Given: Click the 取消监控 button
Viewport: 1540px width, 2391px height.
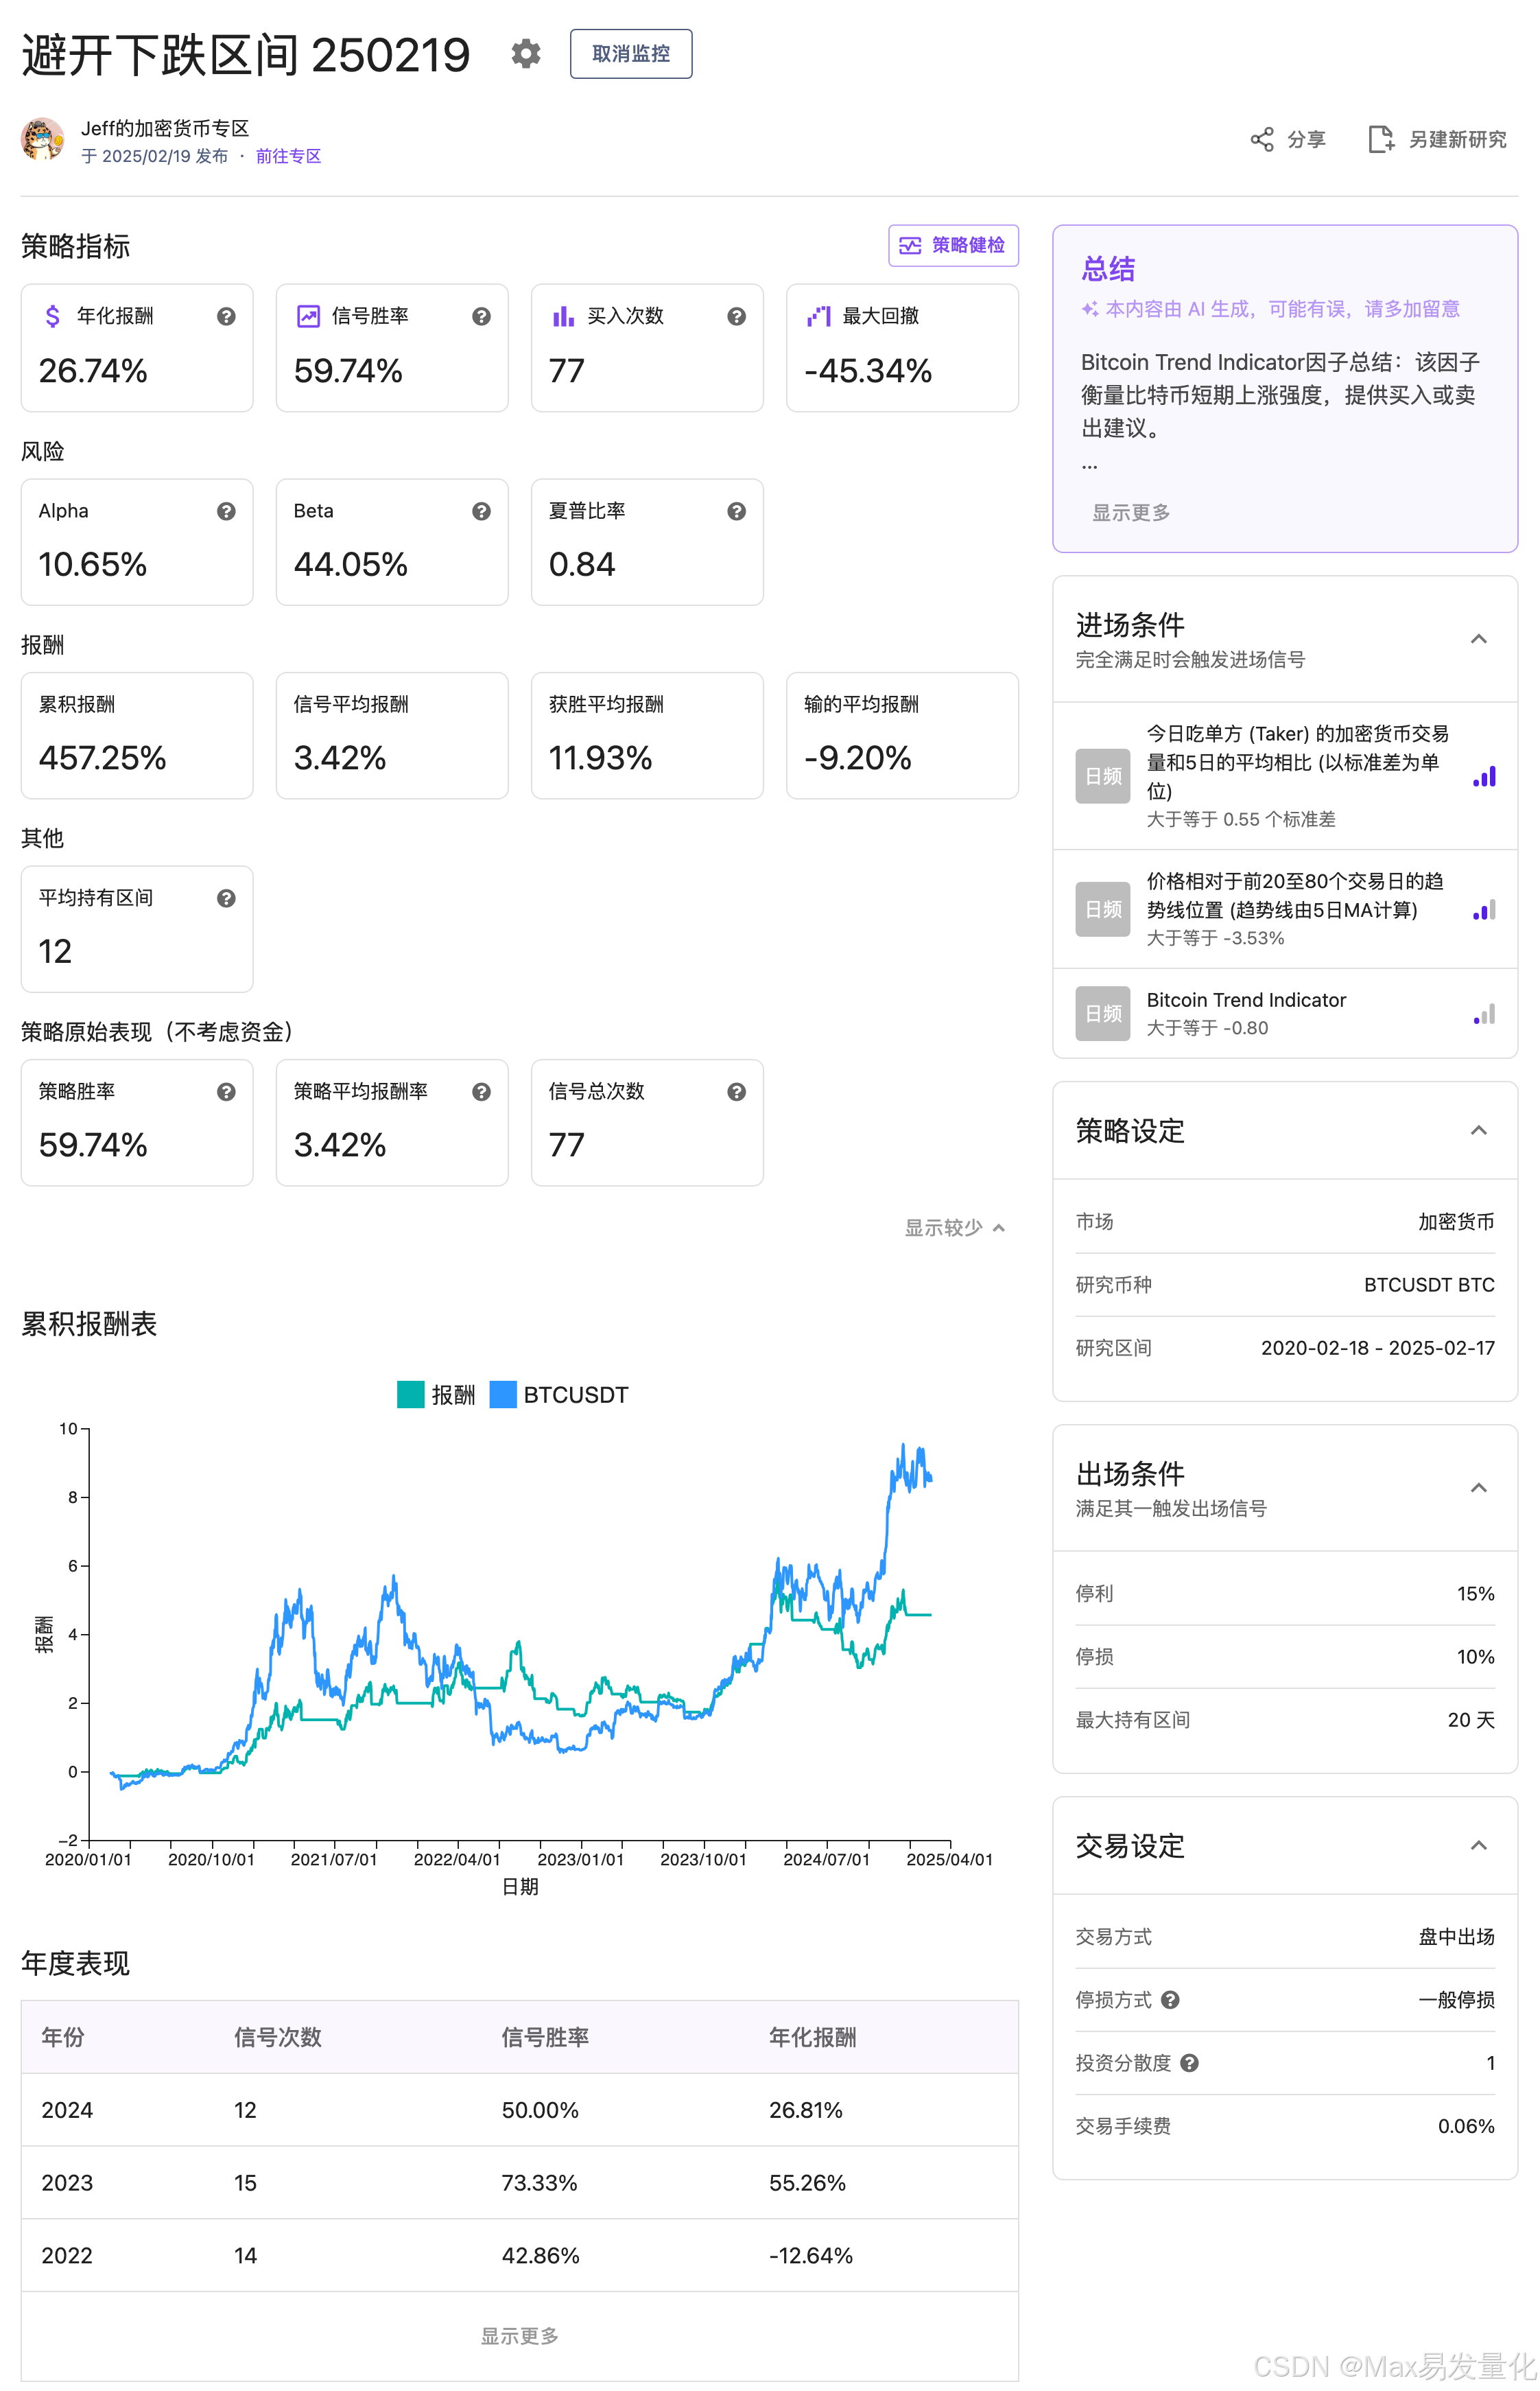Looking at the screenshot, I should pos(630,54).
